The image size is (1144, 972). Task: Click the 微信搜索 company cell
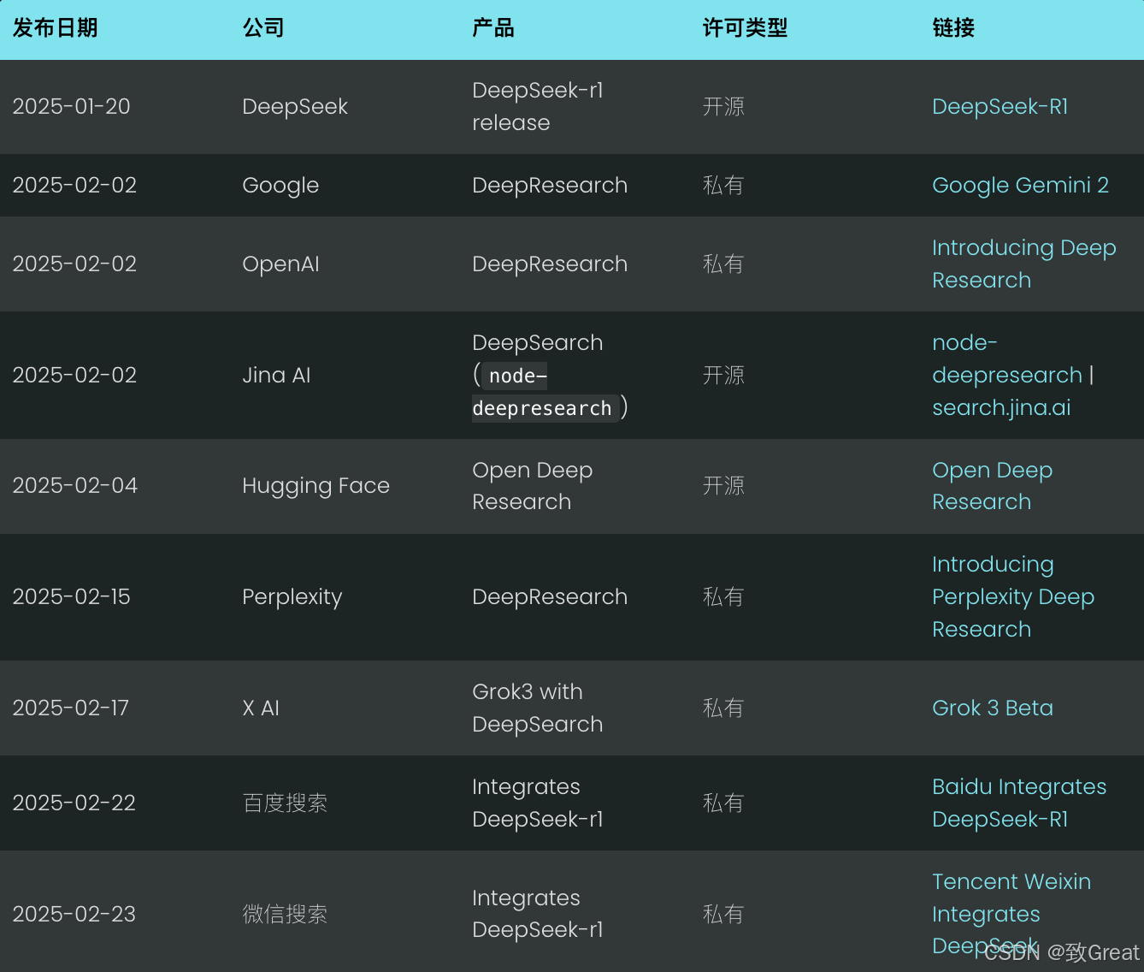coord(285,915)
